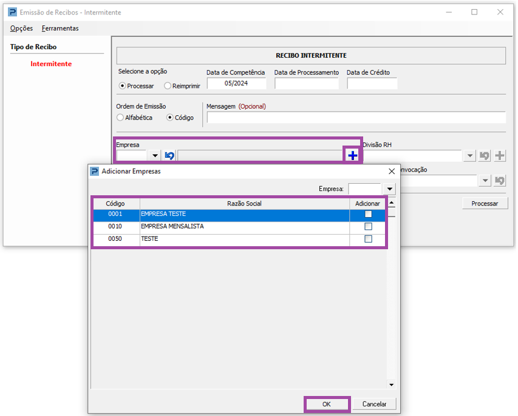Maximize the Emissão de Recibos window

pos(474,12)
